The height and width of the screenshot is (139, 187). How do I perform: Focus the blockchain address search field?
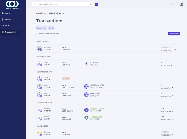click(60, 4)
